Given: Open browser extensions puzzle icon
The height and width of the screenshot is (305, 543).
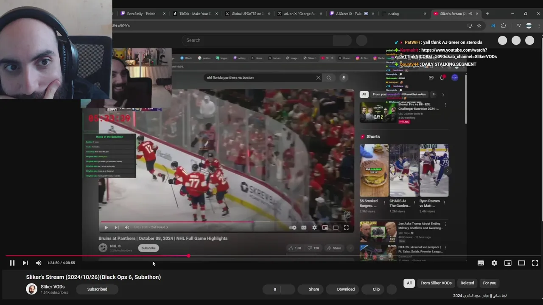Looking at the screenshot, I should point(504,25).
